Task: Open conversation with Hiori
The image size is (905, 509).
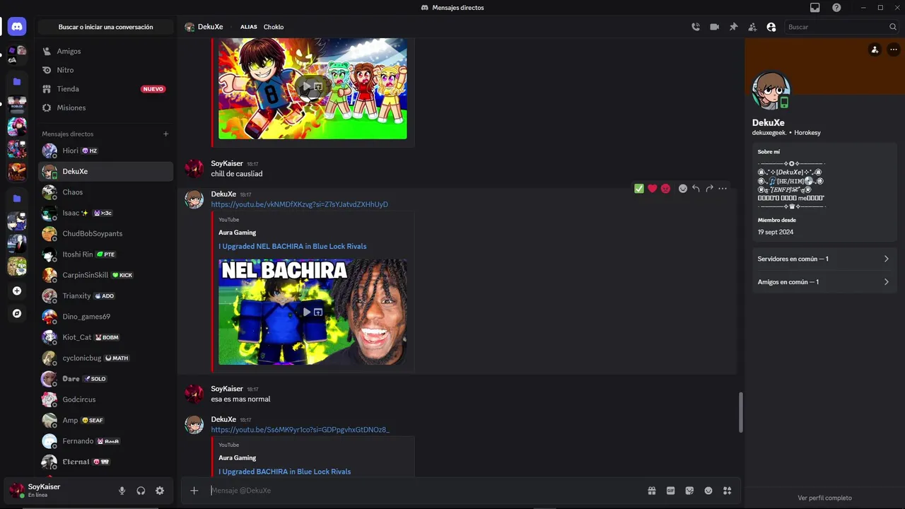Action: coord(105,151)
